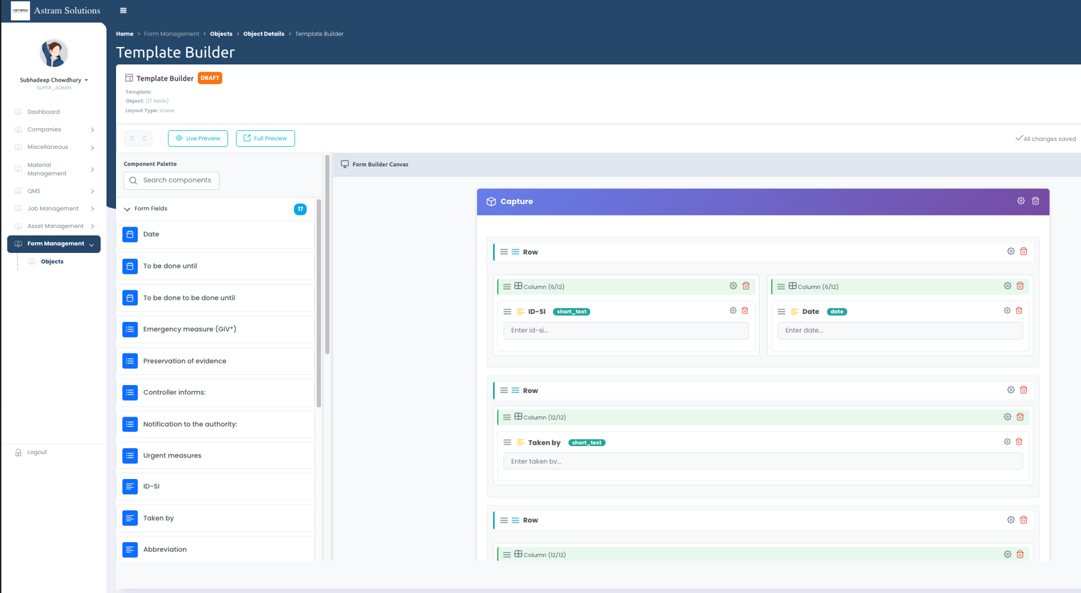Click the Component Palette vertical scrollbar
This screenshot has width=1081, height=593.
click(319, 302)
